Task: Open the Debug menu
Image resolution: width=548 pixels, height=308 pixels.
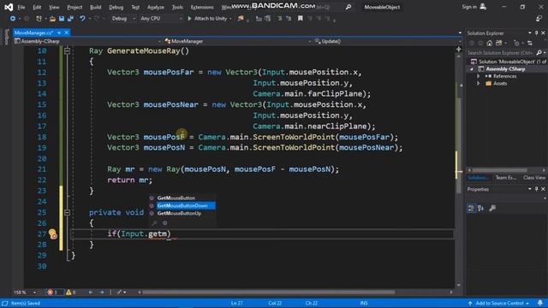Action: click(116, 7)
